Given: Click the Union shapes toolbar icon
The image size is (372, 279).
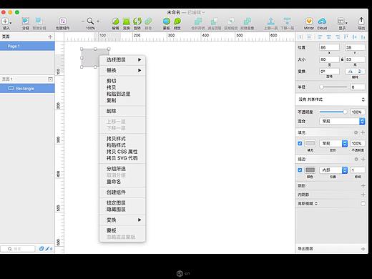Looking at the screenshot, I should tap(198, 21).
